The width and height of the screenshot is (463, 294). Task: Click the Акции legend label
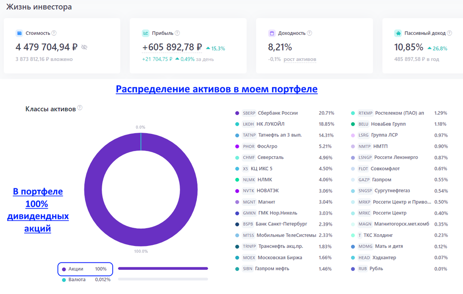[76, 269]
